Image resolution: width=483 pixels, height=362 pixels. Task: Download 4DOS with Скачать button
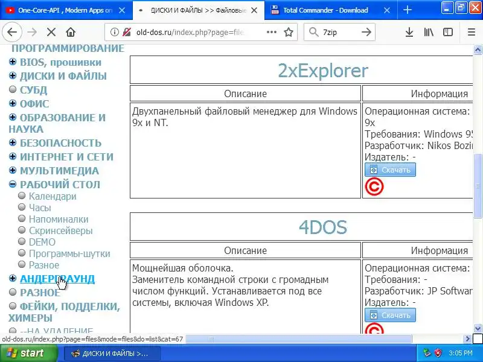(x=390, y=315)
